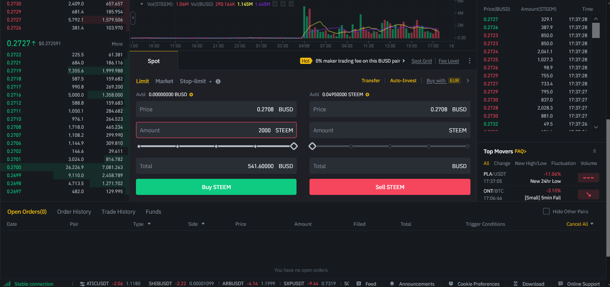Collapse the Vol(STEEM) indicator legend arrow
Screen dimensions: 610x287
(x=141, y=4)
